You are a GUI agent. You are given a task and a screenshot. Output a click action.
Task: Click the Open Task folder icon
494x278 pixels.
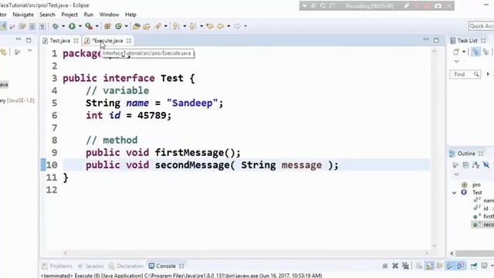click(x=147, y=26)
